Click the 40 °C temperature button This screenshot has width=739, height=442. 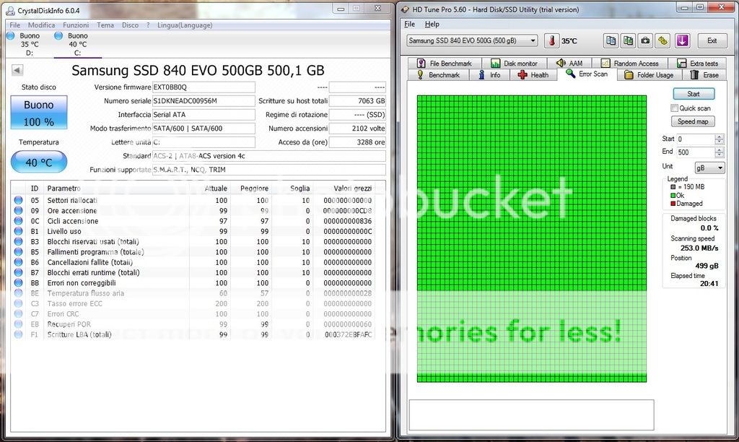[x=39, y=162]
